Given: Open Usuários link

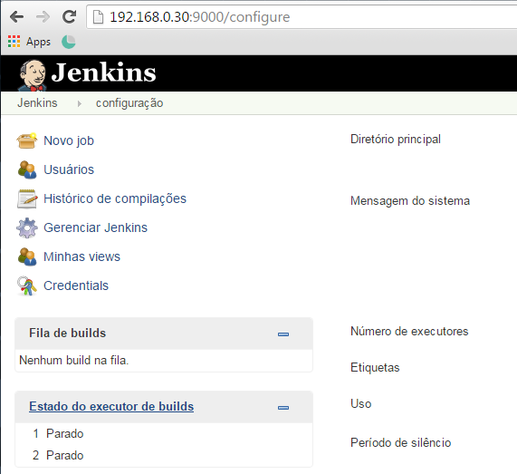Looking at the screenshot, I should (69, 169).
